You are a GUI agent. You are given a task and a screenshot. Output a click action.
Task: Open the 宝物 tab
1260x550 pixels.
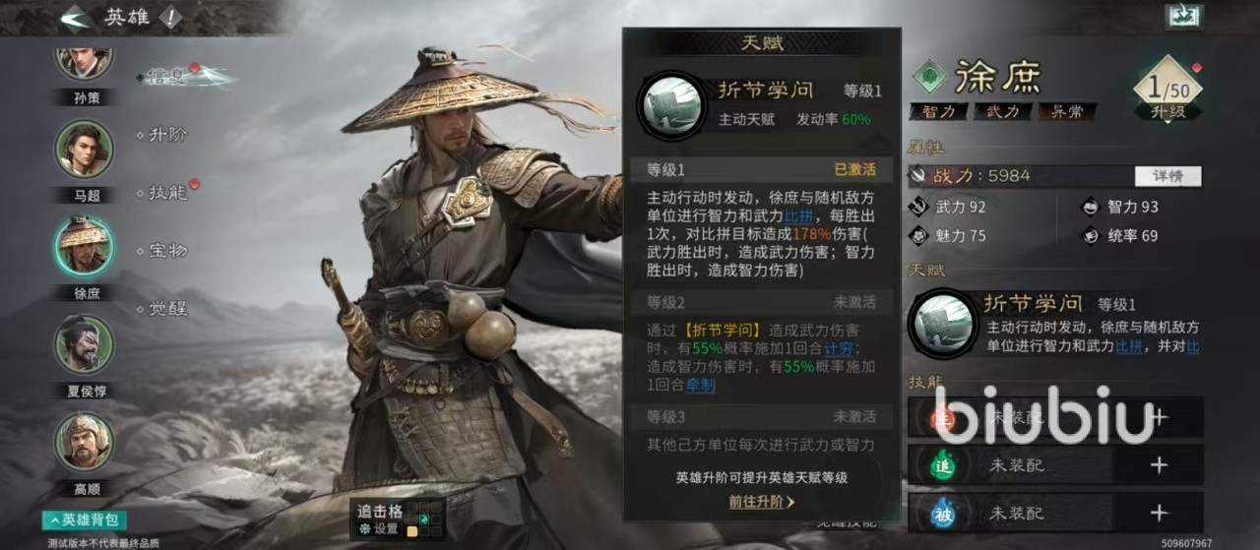pos(167,251)
